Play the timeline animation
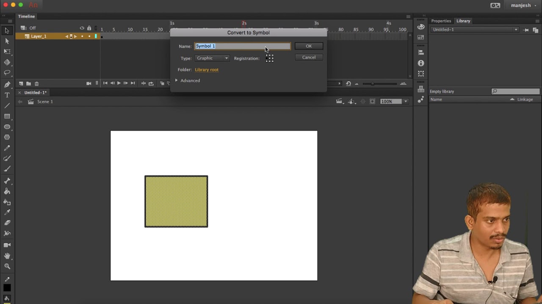 pyautogui.click(x=119, y=84)
